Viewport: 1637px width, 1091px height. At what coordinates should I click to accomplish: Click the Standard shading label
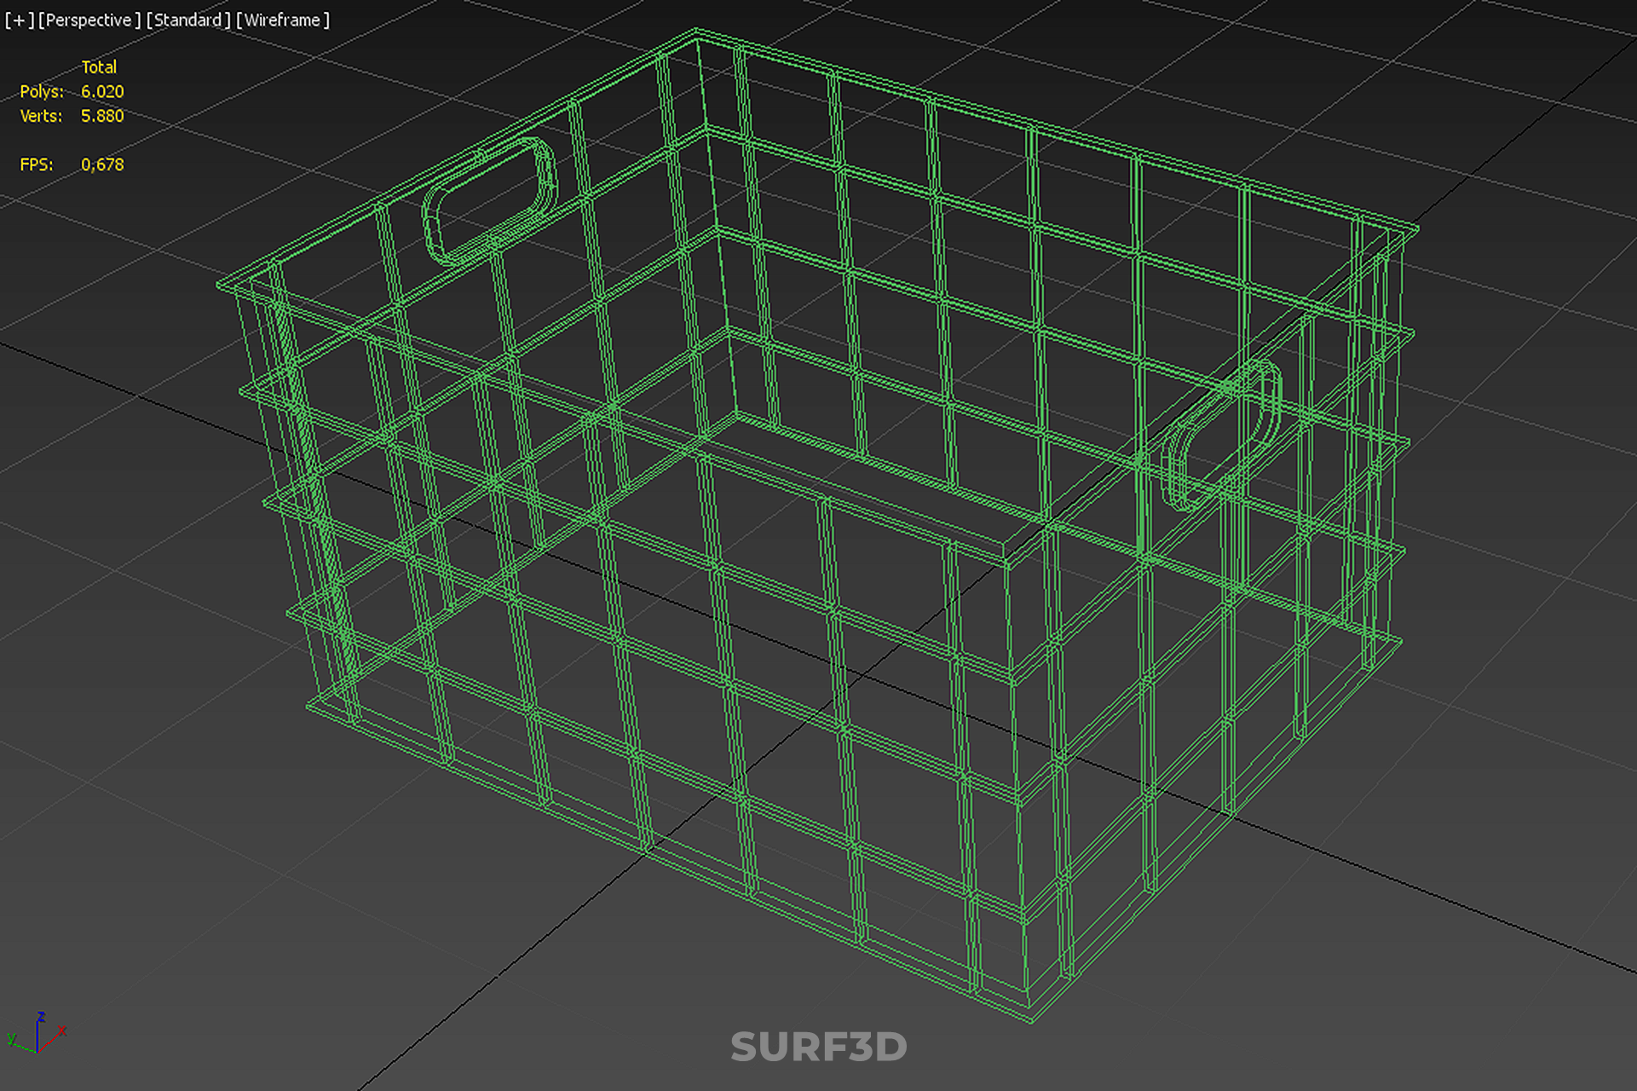[x=187, y=20]
